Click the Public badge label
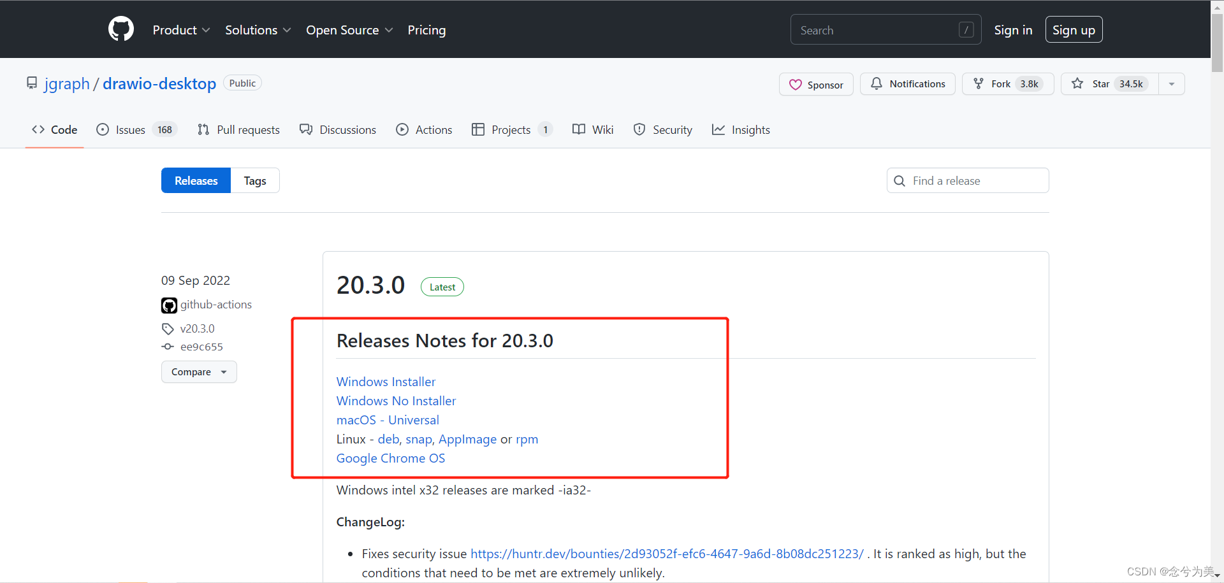This screenshot has width=1224, height=583. 242,83
